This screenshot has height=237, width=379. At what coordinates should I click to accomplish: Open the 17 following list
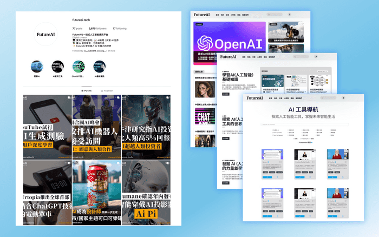pyautogui.click(x=120, y=29)
